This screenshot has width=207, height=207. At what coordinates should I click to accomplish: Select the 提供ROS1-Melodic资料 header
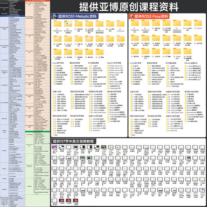pyautogui.click(x=75, y=16)
